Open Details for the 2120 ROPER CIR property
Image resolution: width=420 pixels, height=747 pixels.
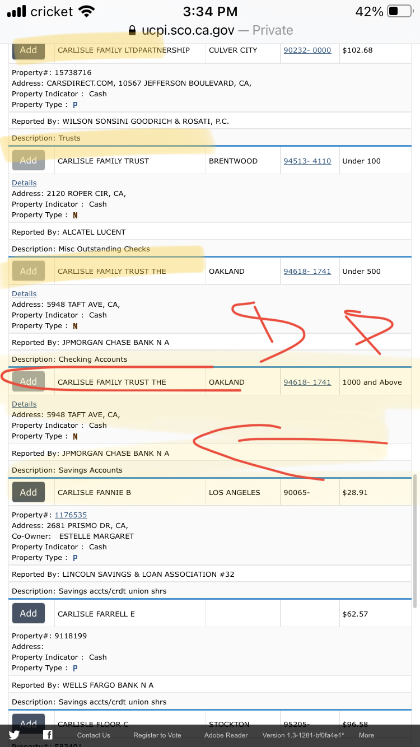pyautogui.click(x=24, y=183)
